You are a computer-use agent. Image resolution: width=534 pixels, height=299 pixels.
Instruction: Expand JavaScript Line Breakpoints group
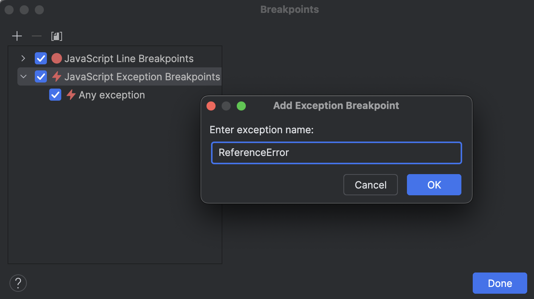(23, 58)
